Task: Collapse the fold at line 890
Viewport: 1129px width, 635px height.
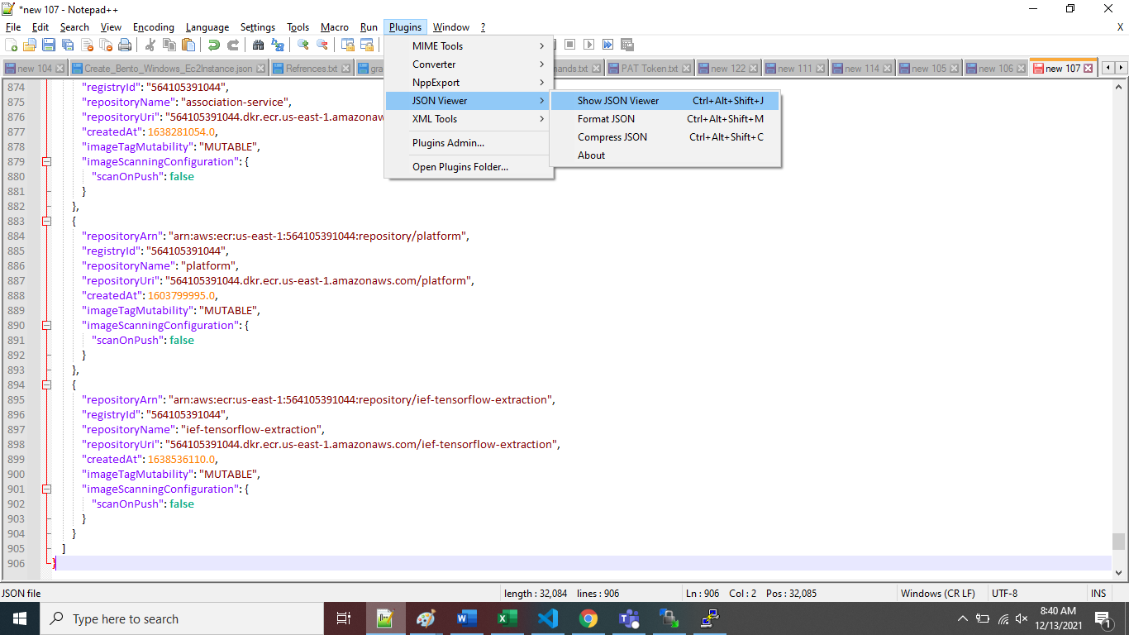Action: (46, 326)
